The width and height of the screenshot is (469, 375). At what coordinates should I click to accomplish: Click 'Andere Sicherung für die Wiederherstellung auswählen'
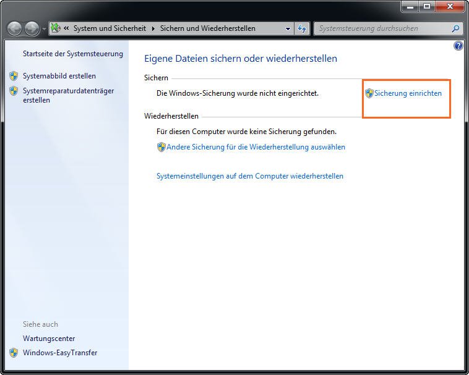[x=256, y=147]
